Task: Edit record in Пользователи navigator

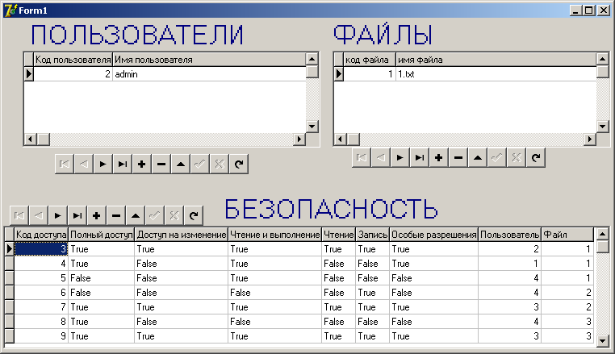Action: 181,164
